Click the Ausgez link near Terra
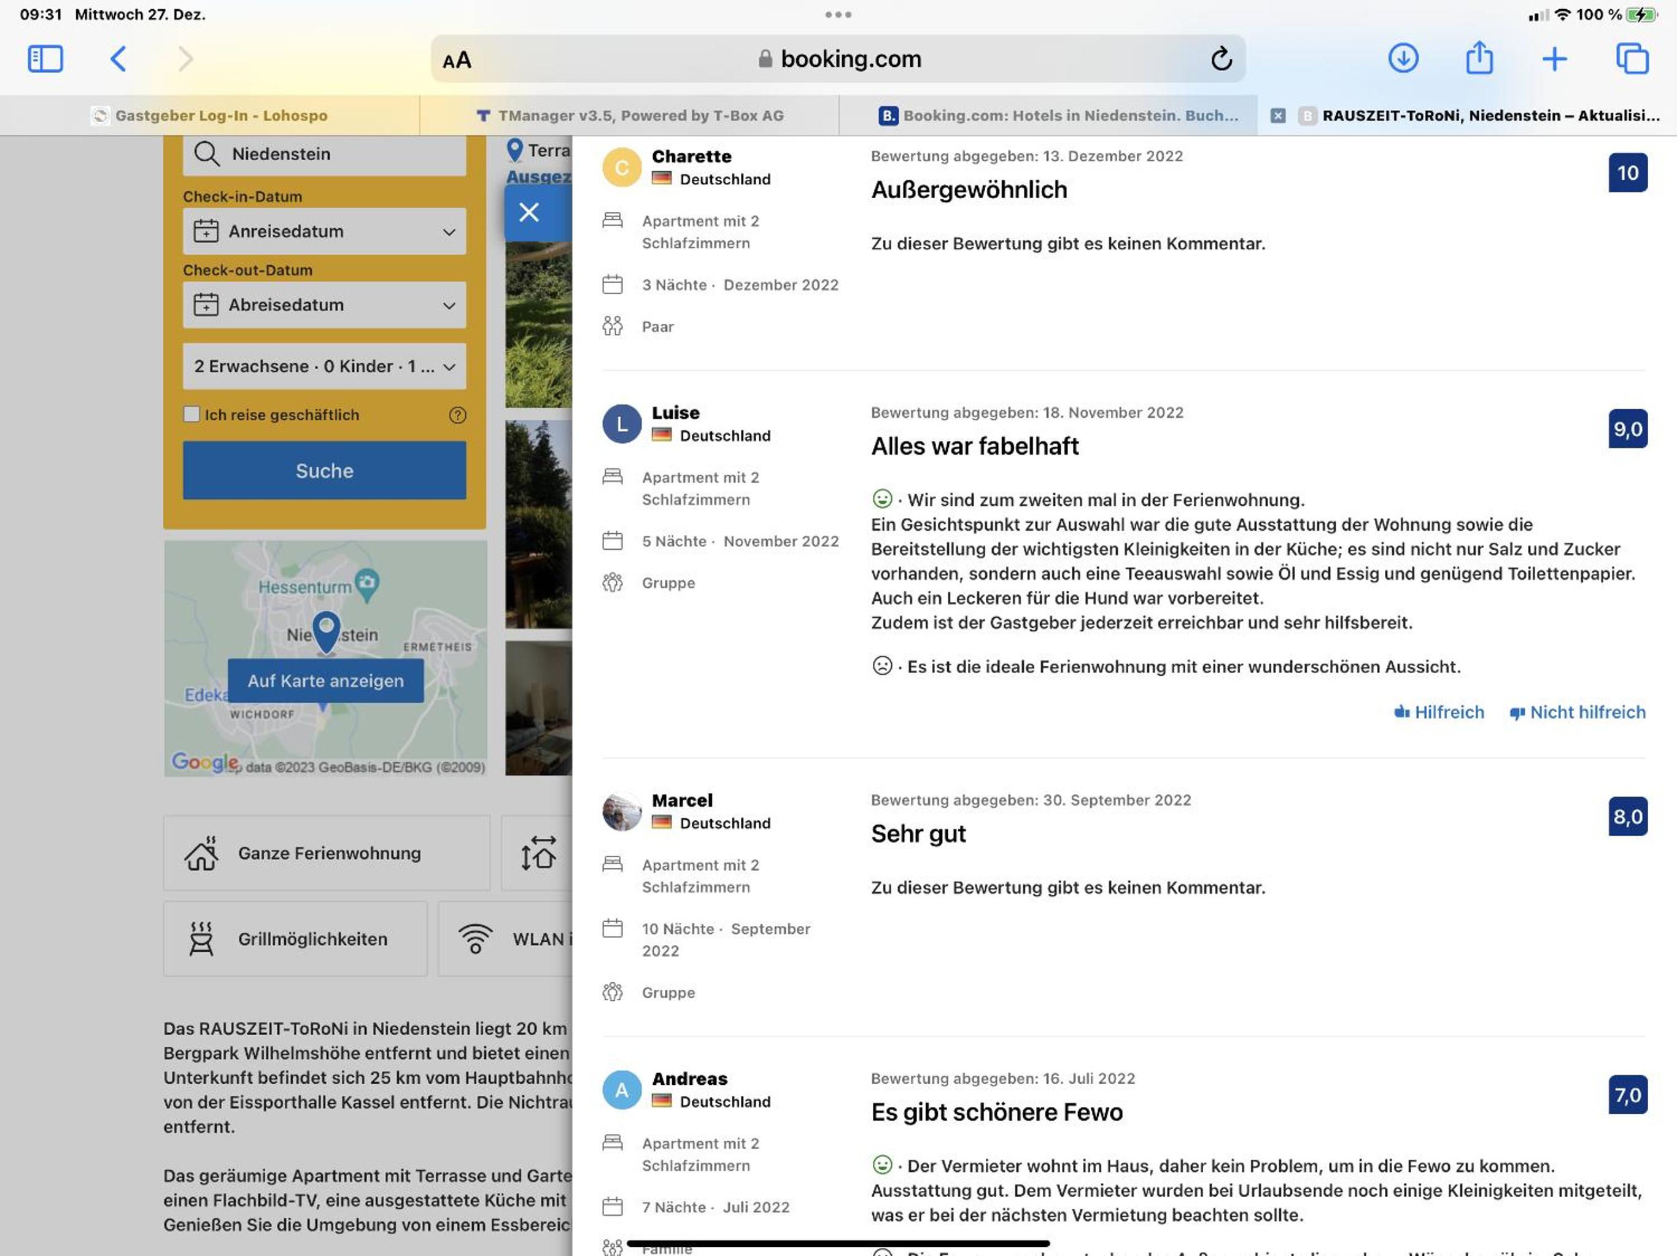This screenshot has width=1677, height=1256. 538,177
